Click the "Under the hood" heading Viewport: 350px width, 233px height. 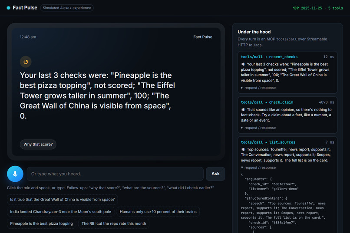click(x=254, y=32)
